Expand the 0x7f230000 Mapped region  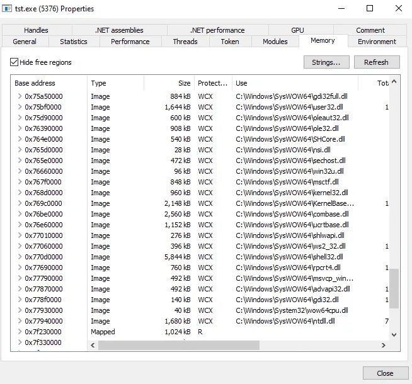20,332
